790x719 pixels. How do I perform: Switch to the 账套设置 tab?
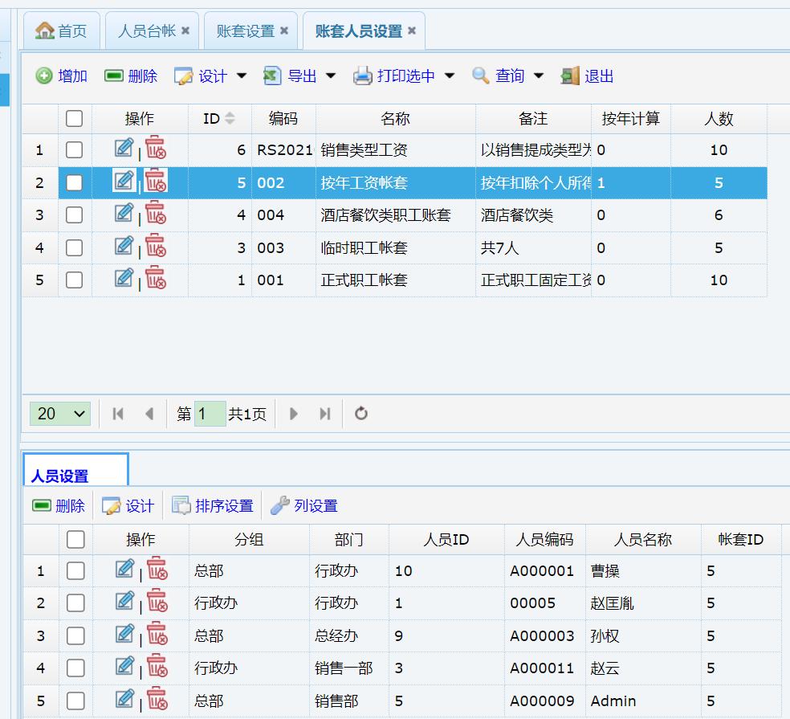click(x=245, y=31)
